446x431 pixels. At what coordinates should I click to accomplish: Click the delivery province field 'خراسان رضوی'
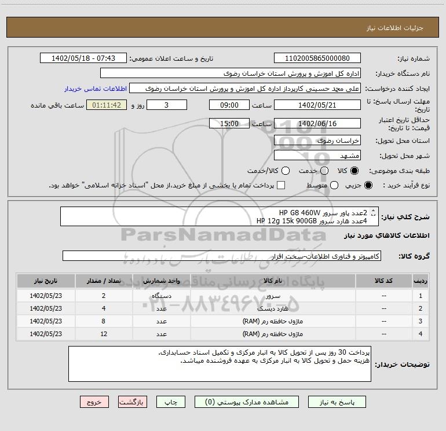pyautogui.click(x=317, y=141)
